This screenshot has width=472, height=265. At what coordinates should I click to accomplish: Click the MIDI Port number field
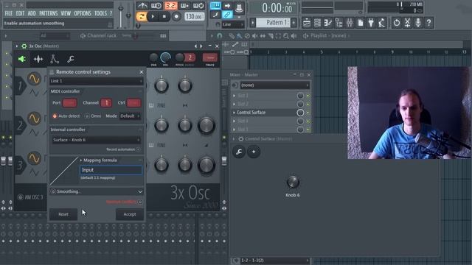(69, 103)
